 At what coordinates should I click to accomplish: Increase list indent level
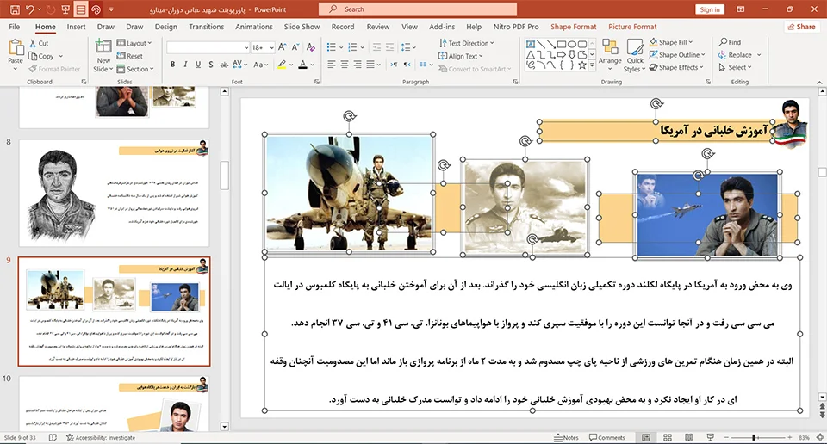pyautogui.click(x=389, y=47)
